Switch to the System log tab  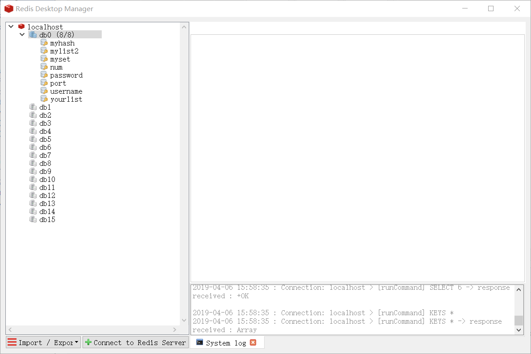(x=226, y=343)
